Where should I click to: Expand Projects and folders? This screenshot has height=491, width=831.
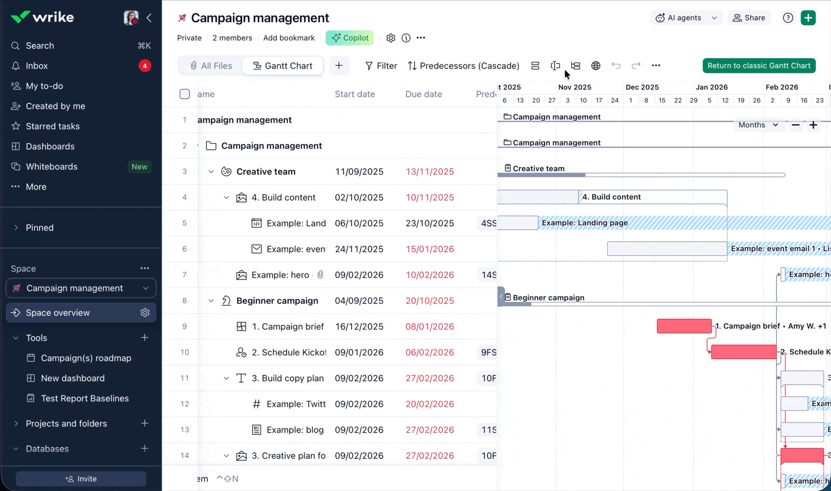[x=16, y=424]
